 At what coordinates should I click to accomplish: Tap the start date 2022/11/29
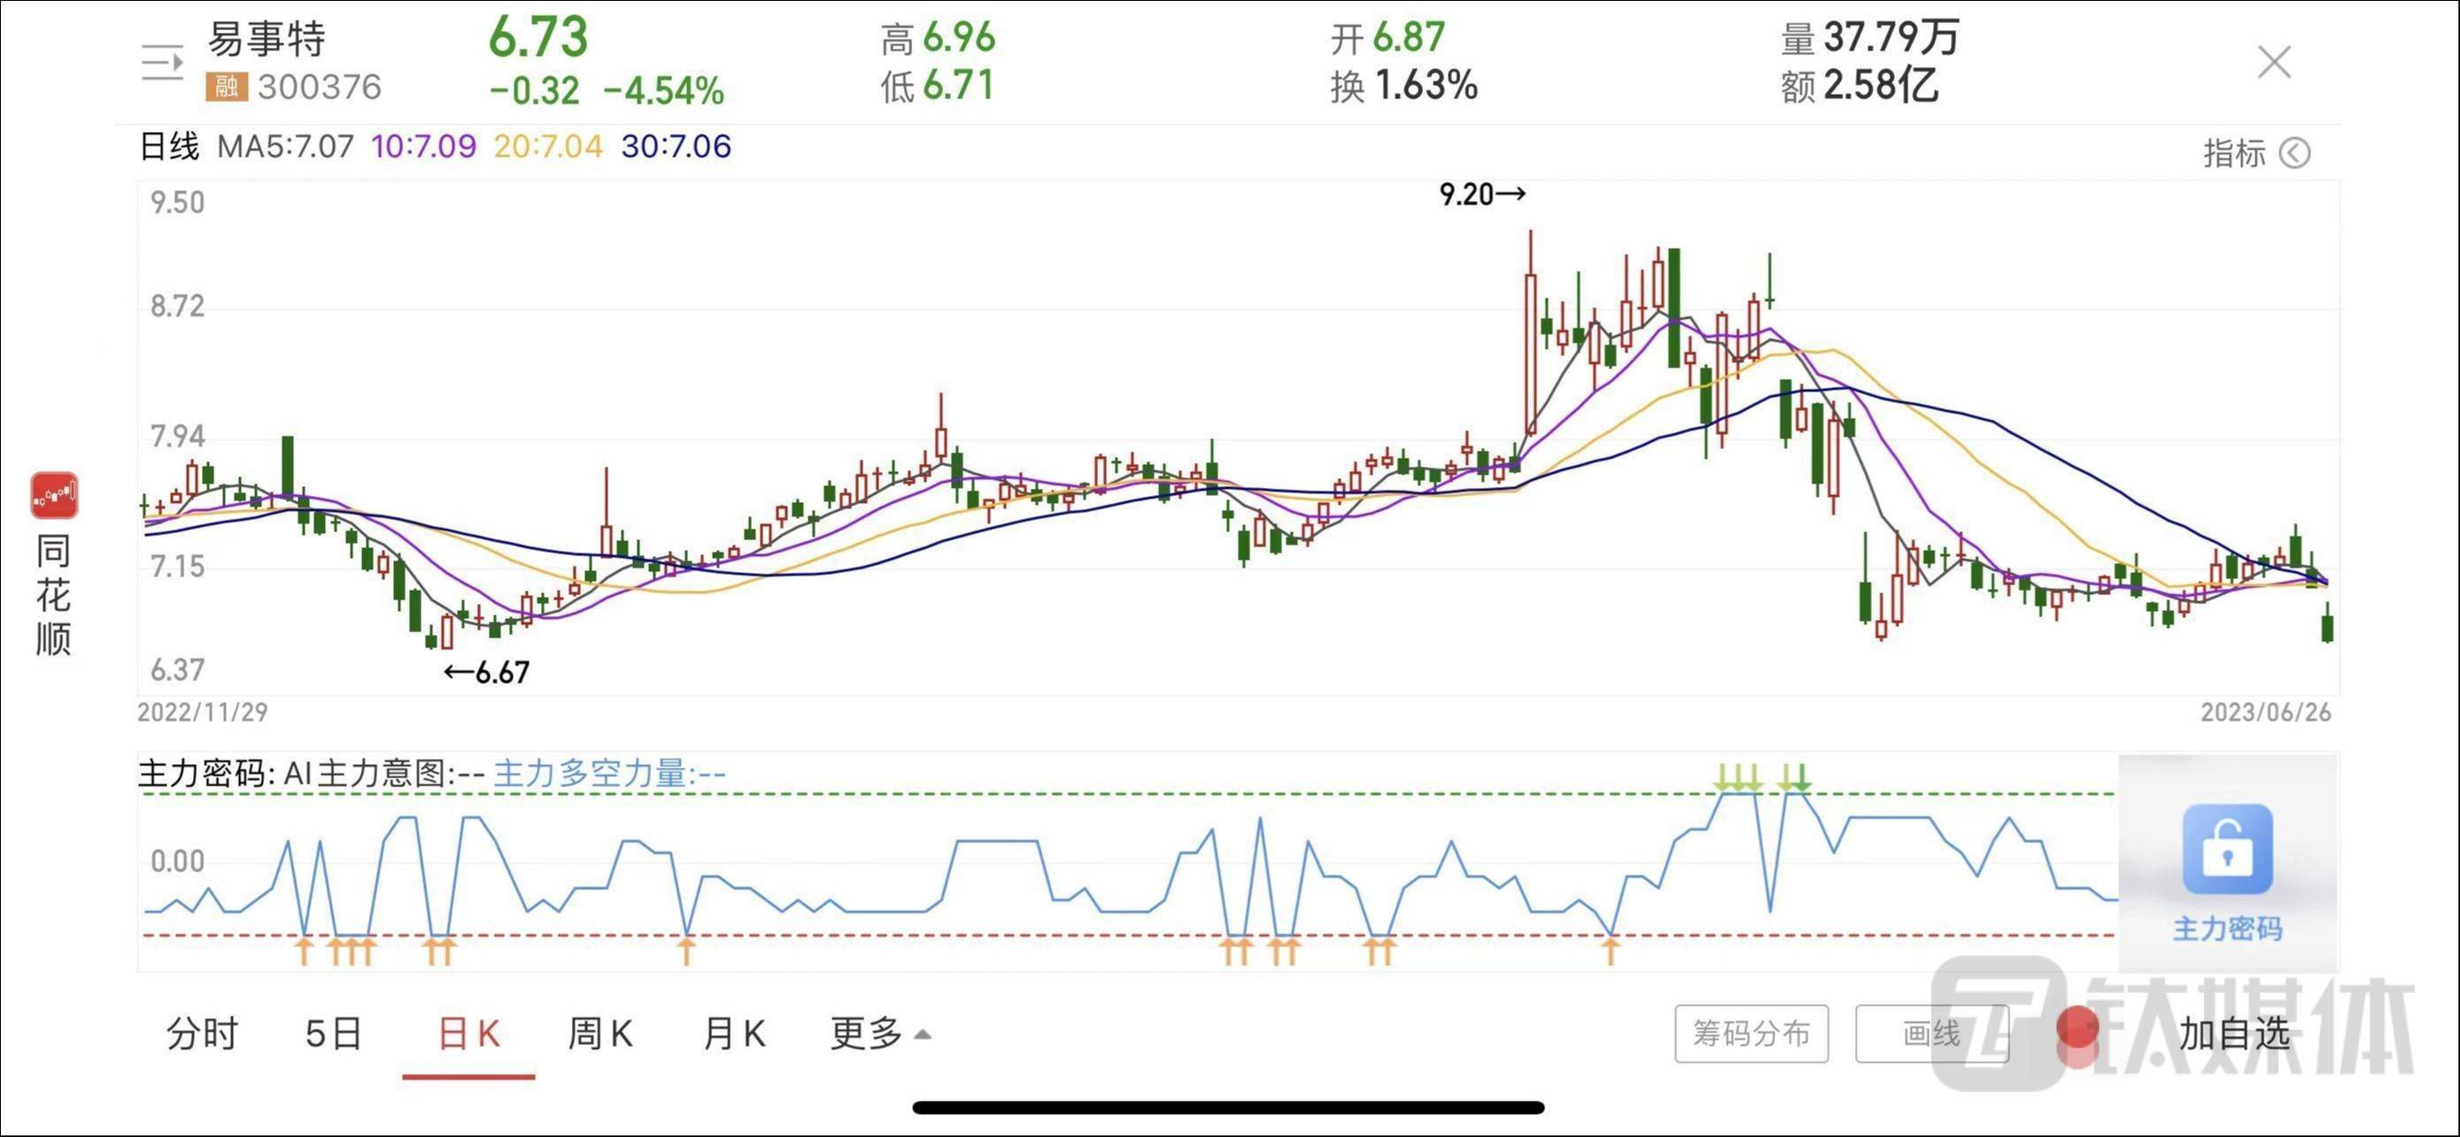point(203,712)
